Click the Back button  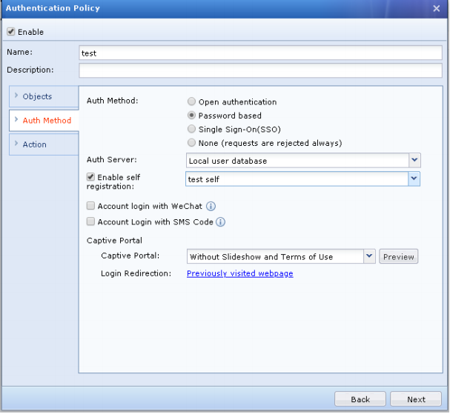pos(360,399)
